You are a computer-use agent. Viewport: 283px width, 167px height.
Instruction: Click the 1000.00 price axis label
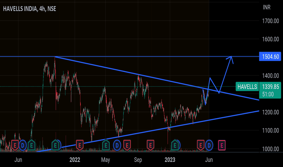tap(270, 149)
